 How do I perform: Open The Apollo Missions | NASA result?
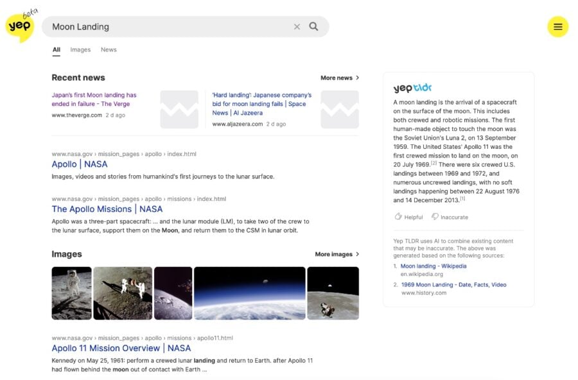pyautogui.click(x=107, y=209)
